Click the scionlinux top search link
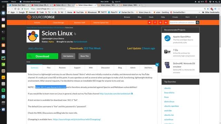 coord(169,120)
